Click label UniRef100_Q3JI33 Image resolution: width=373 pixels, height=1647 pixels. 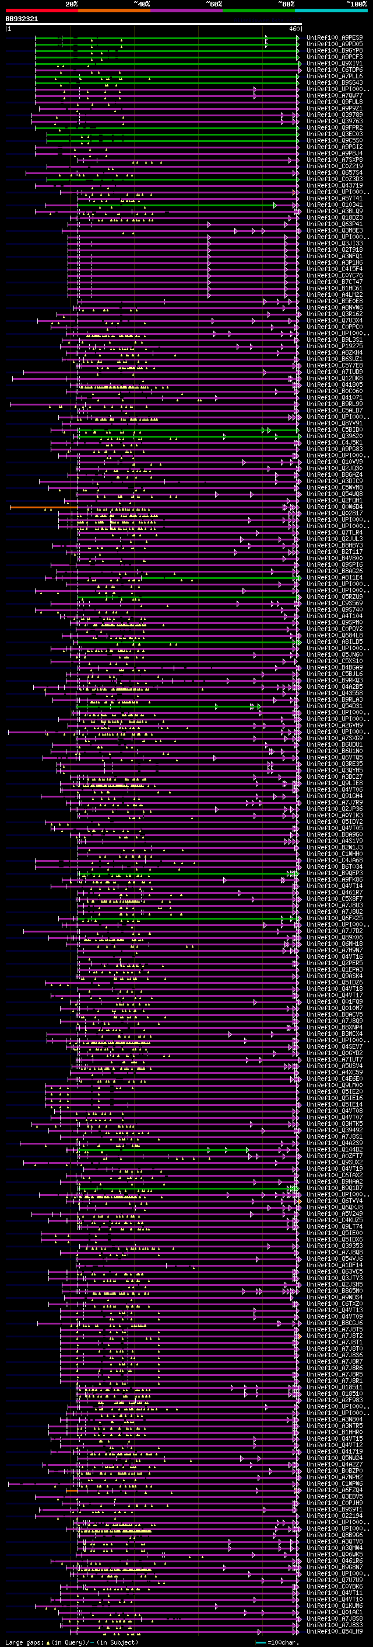[335, 243]
